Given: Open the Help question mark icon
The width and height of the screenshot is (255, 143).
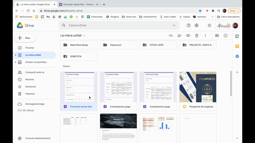Looking at the screenshot, I should click(188, 25).
